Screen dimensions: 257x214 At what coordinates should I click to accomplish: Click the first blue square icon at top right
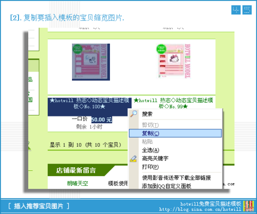pyautogui.click(x=236, y=10)
